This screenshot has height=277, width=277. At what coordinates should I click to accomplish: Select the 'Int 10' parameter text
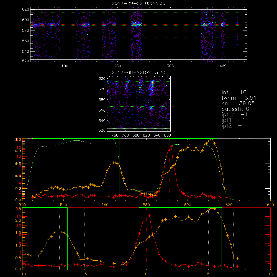point(234,92)
